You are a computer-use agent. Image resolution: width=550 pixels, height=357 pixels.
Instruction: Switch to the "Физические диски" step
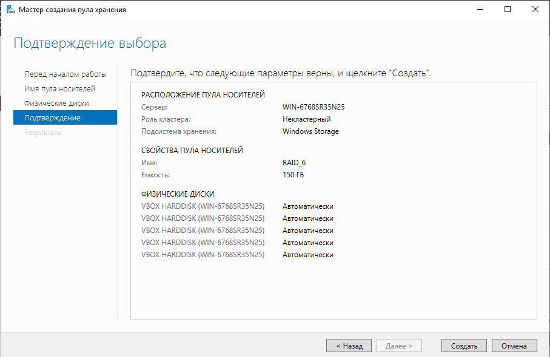[56, 103]
